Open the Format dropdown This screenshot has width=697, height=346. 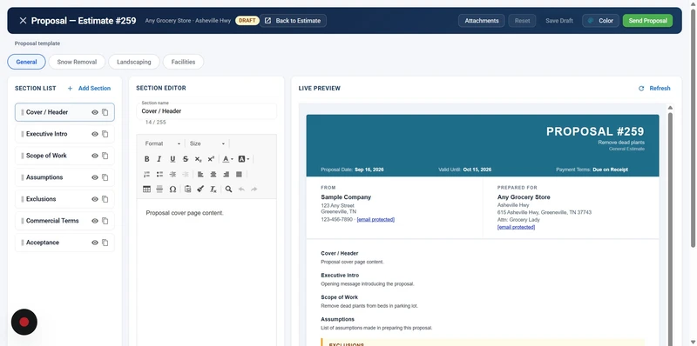tap(163, 143)
